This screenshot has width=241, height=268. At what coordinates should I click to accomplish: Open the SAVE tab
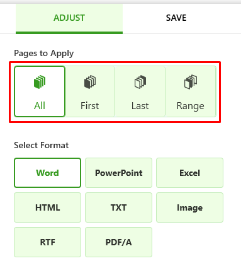[x=176, y=18]
